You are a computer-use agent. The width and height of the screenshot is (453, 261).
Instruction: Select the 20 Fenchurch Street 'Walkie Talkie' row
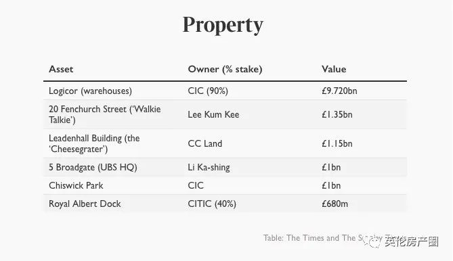coord(225,114)
